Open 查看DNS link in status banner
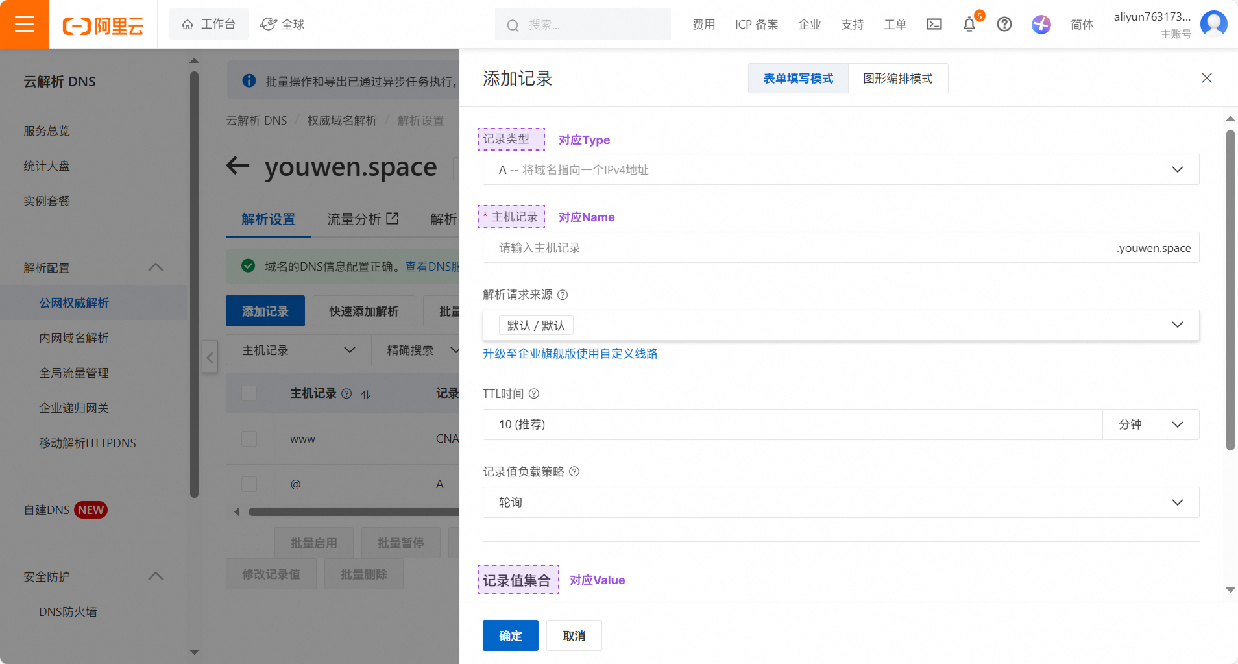This screenshot has width=1238, height=664. [432, 266]
